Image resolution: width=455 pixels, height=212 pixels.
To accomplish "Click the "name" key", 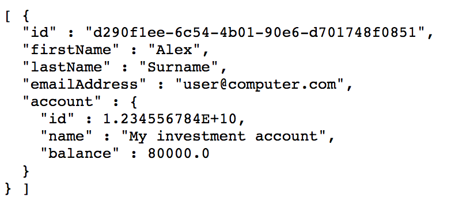I will click(x=67, y=136).
